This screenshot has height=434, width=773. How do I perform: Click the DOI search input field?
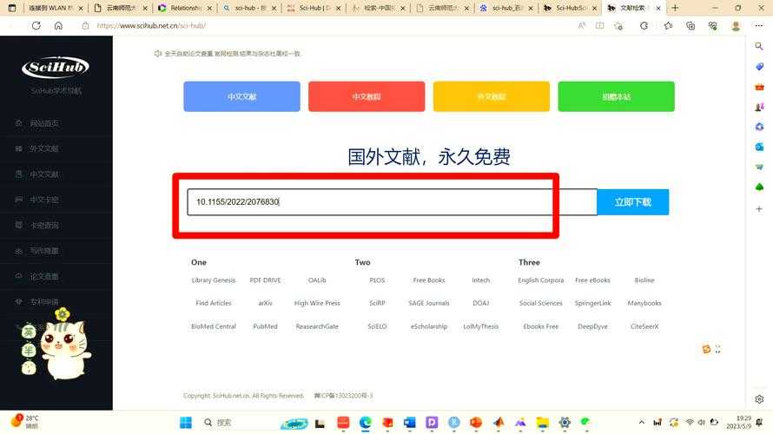[392, 202]
